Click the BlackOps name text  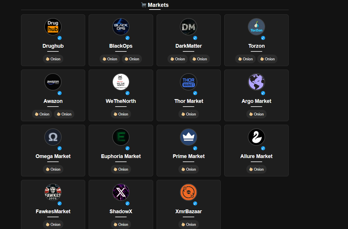[121, 46]
